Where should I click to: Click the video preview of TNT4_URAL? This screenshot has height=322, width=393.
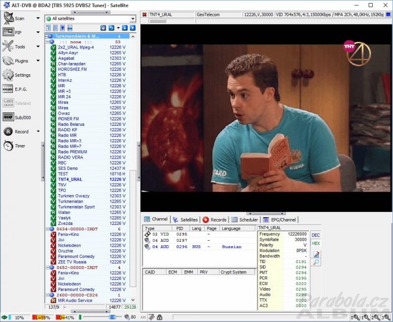pos(266,118)
